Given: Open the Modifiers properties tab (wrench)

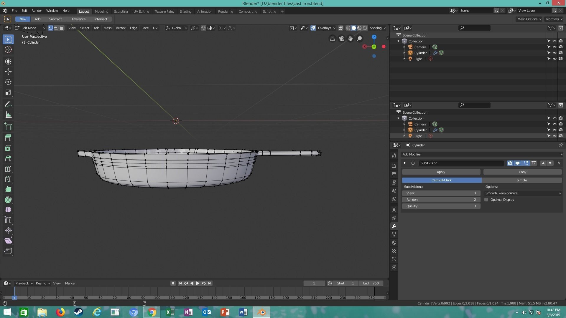Looking at the screenshot, I should click(394, 226).
